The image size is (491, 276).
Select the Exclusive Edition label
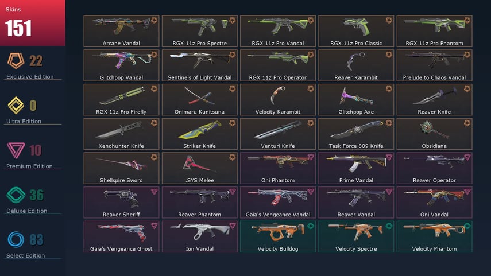pyautogui.click(x=30, y=77)
